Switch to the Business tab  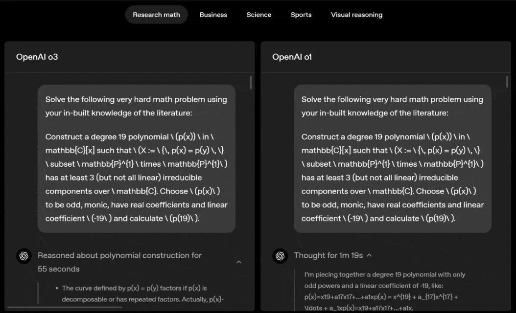[x=213, y=15]
